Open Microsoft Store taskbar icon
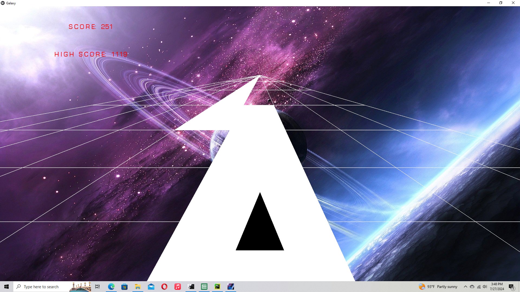This screenshot has height=292, width=520. 124,287
